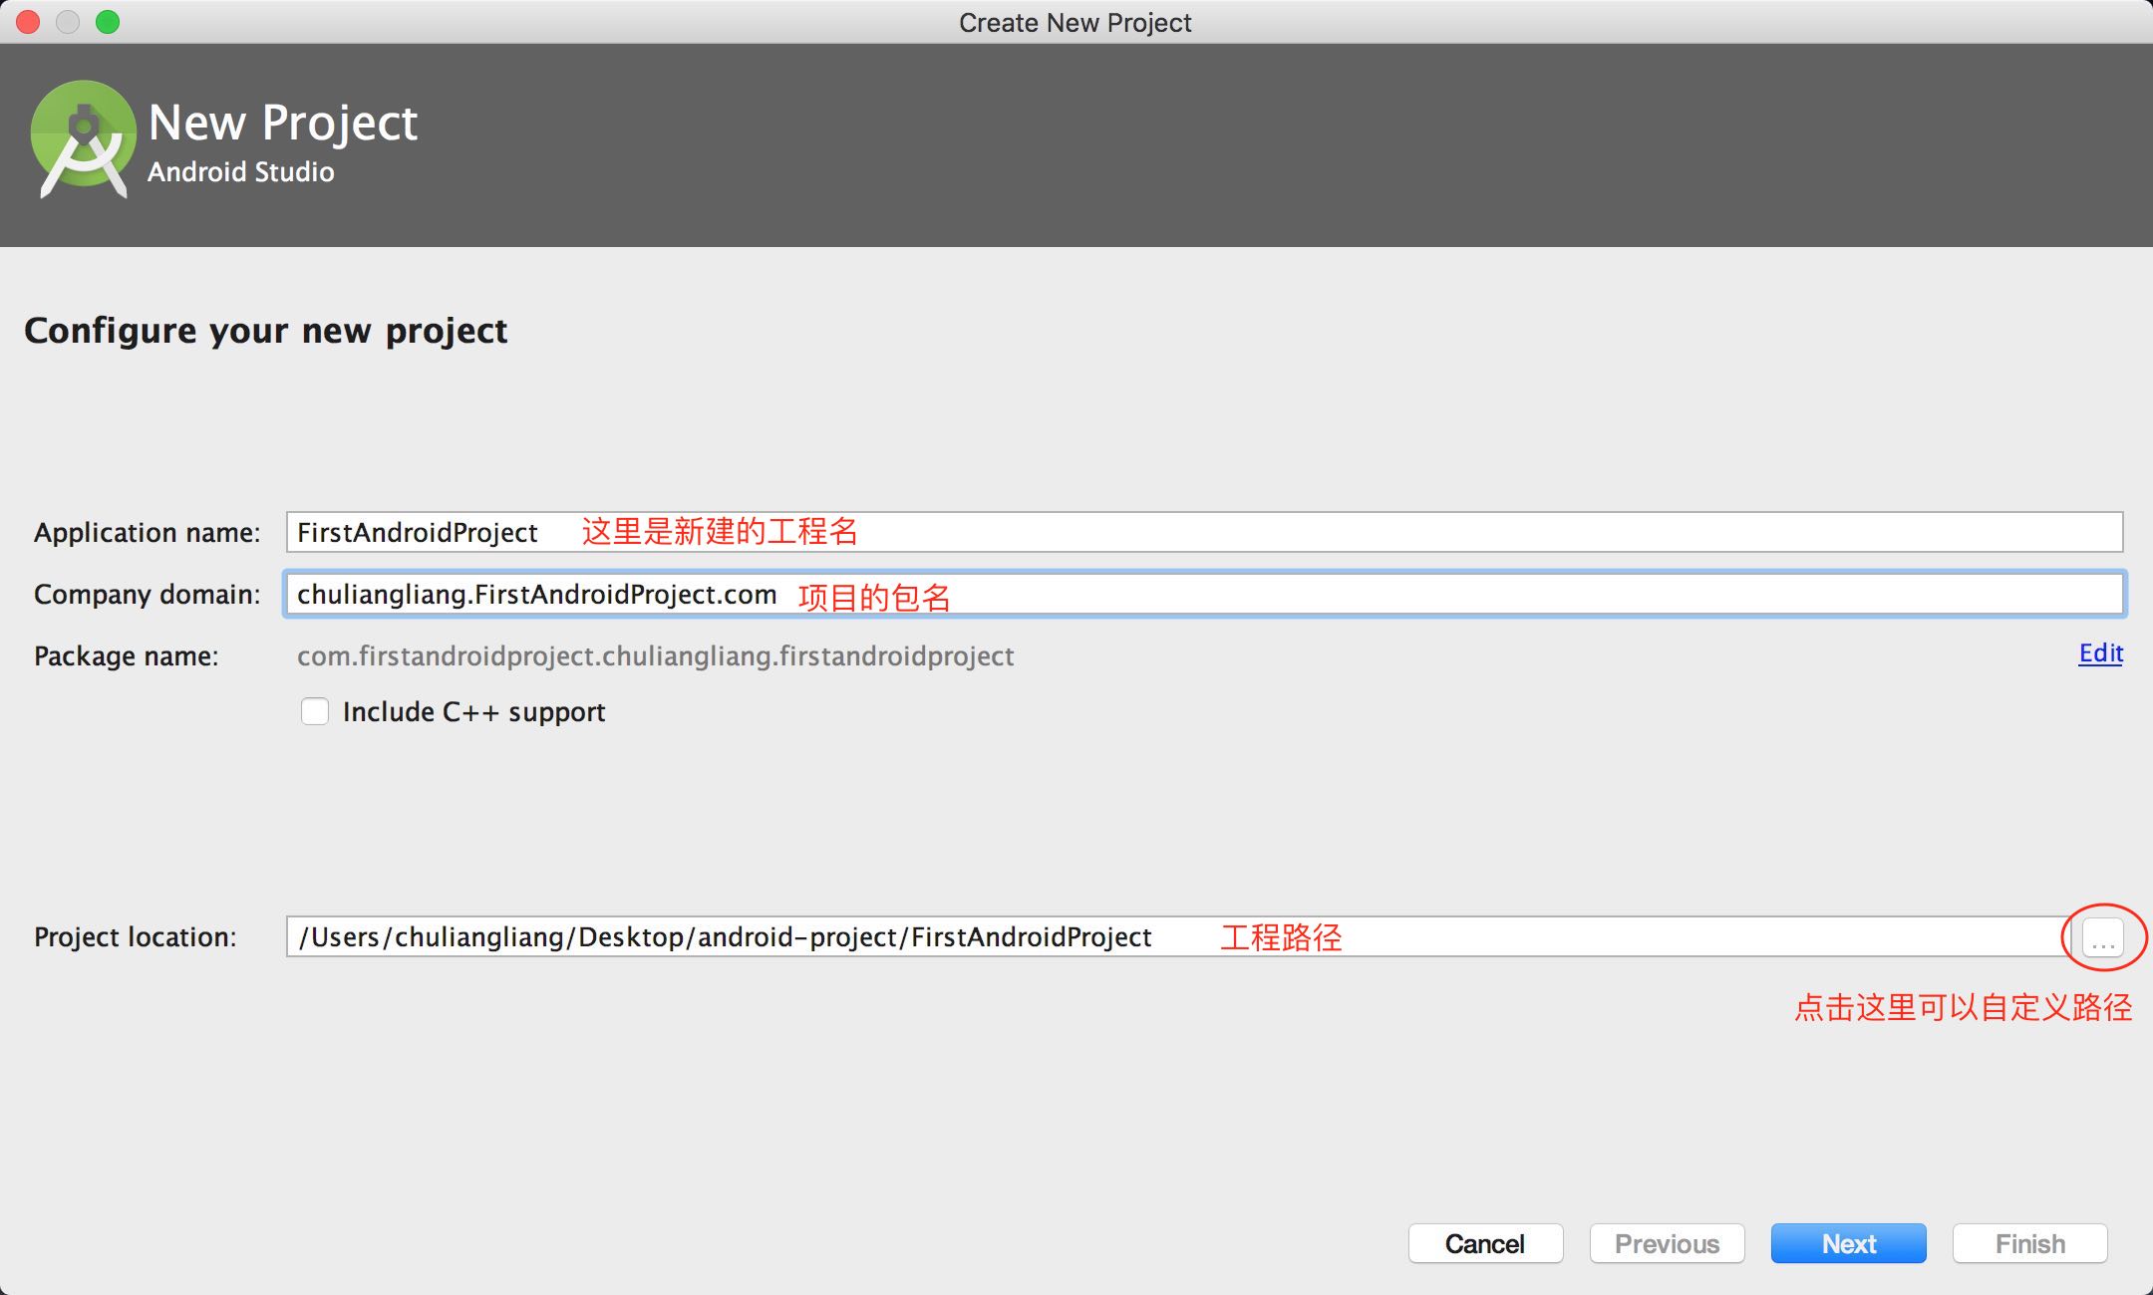Image resolution: width=2153 pixels, height=1295 pixels.
Task: Close the Create New Project window
Action: pos(28,22)
